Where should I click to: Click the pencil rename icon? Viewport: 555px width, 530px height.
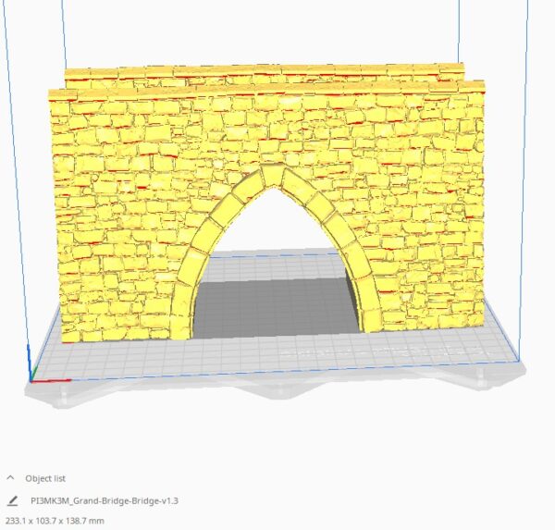(12, 500)
